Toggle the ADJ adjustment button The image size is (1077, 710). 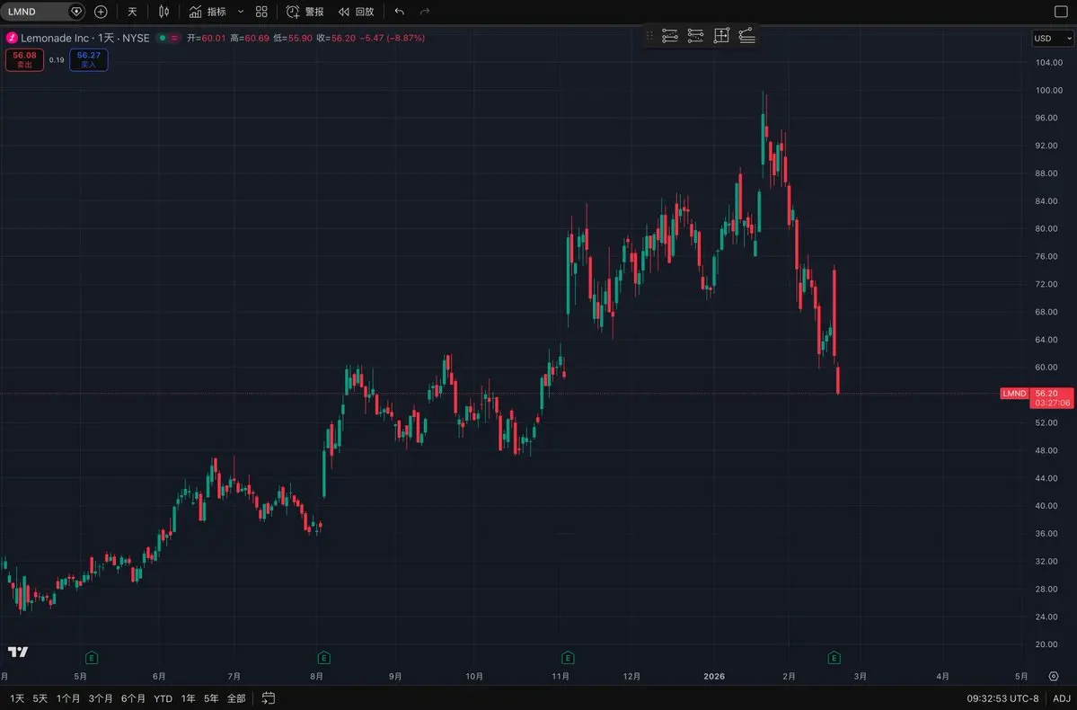pos(1061,698)
